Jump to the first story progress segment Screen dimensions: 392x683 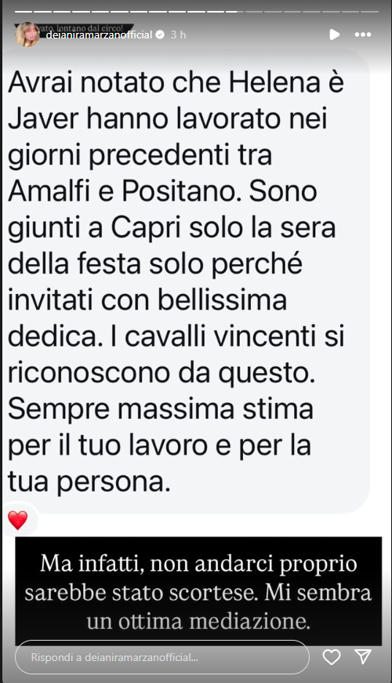pyautogui.click(x=23, y=11)
